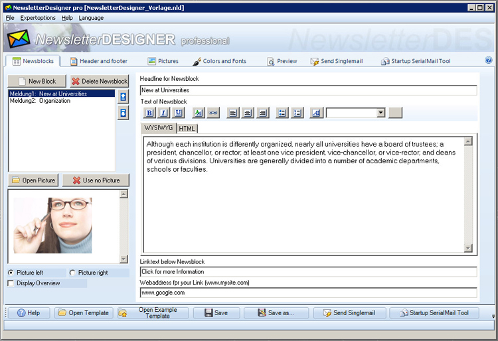Select Meldung1: New at Universities entry

[62, 94]
